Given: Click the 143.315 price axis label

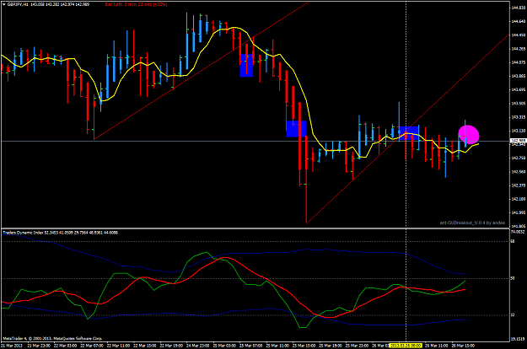Looking at the screenshot, I should coord(518,117).
